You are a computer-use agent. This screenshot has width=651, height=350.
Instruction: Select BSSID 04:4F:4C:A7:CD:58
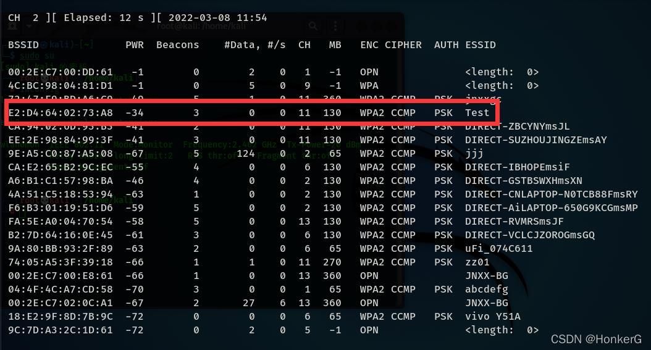tap(60, 290)
